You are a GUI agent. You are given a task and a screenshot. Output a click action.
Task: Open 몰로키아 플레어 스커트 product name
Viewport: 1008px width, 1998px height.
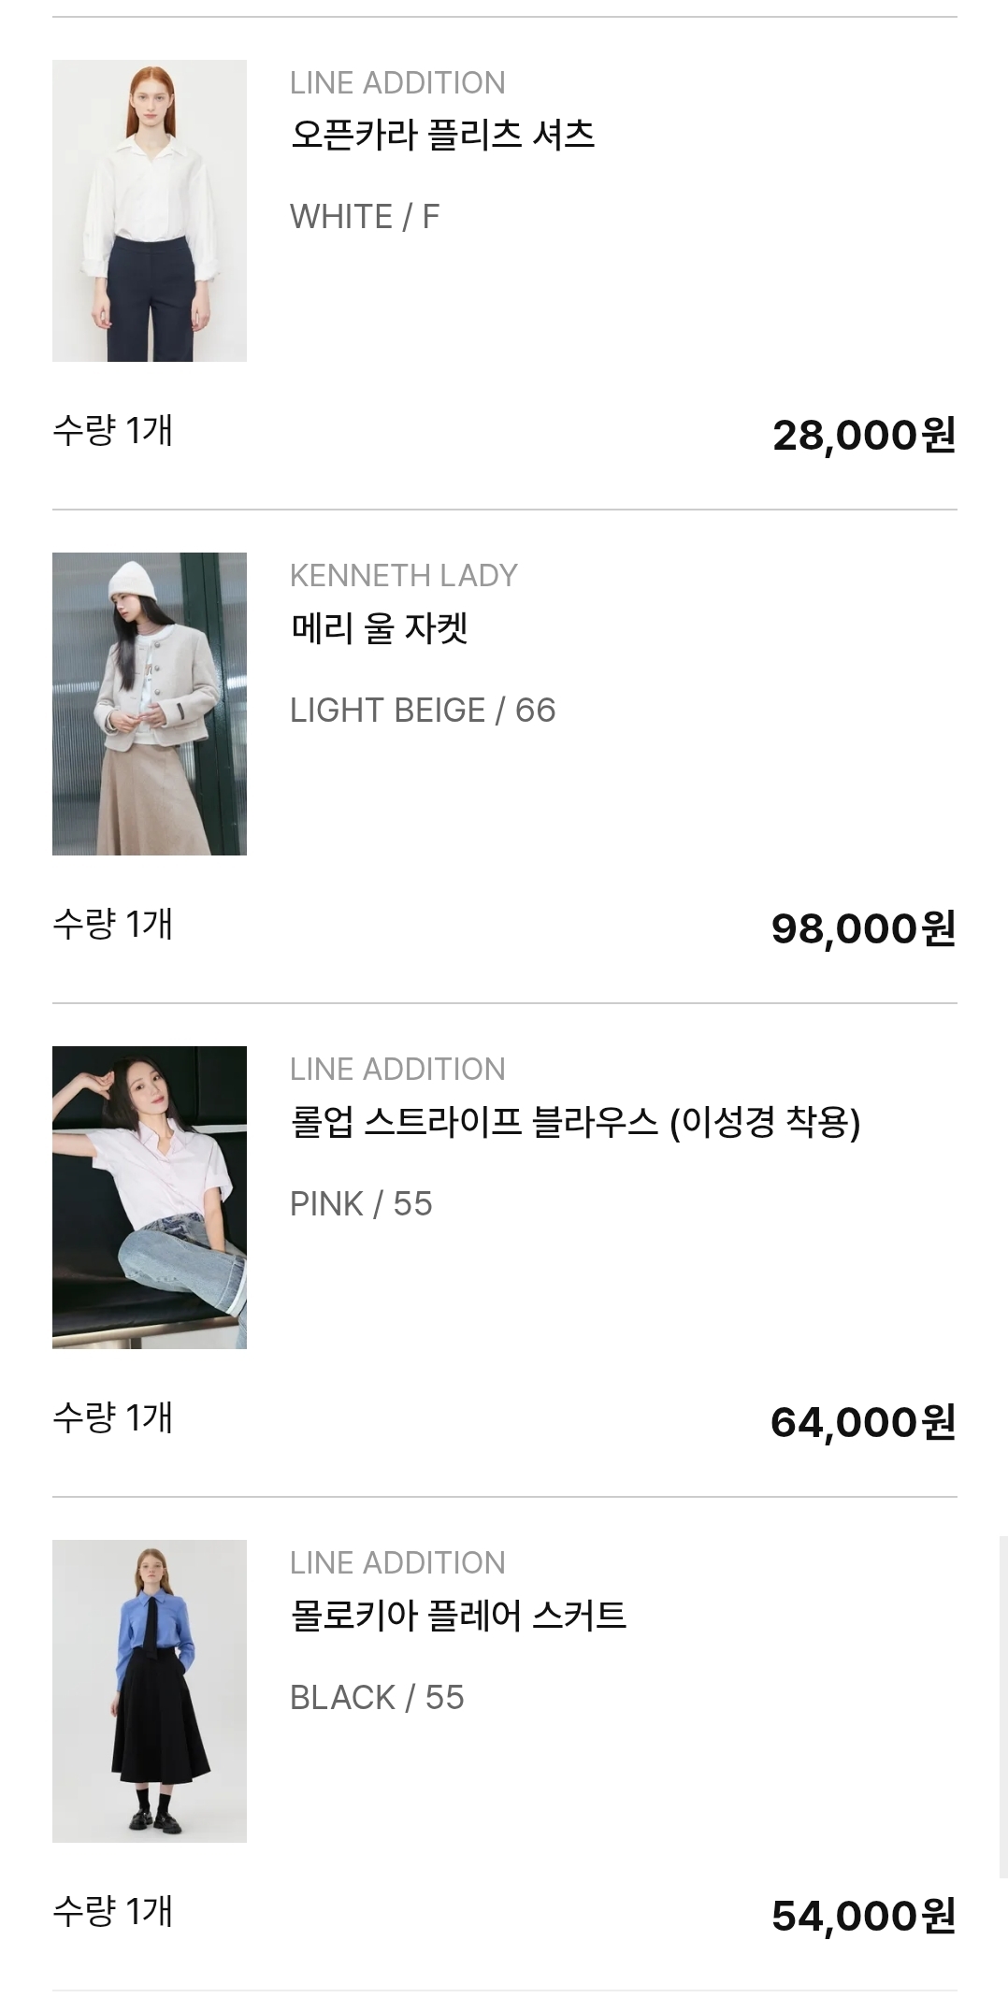(458, 1615)
